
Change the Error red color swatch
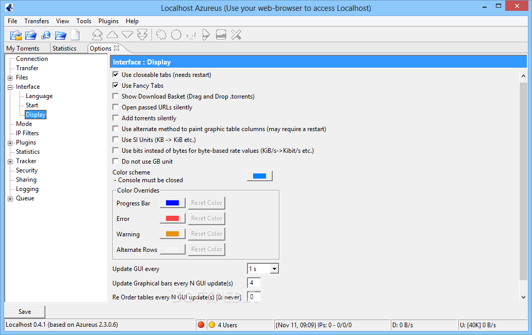[172, 218]
